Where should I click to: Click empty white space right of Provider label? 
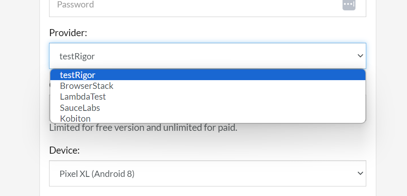229,33
